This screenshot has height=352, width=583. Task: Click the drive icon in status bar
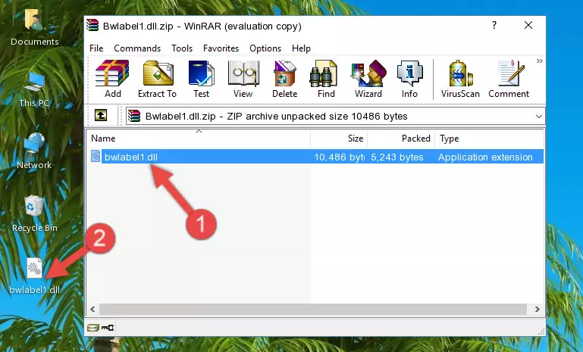click(x=93, y=328)
